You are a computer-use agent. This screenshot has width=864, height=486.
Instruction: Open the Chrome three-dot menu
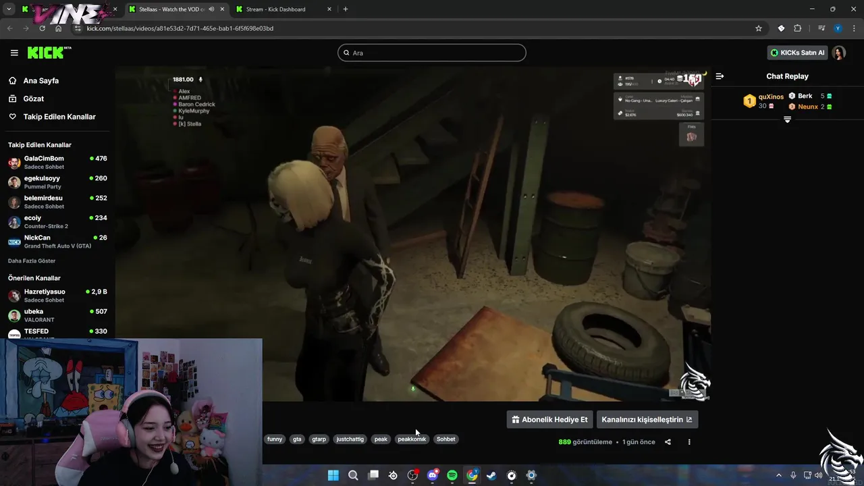[853, 28]
